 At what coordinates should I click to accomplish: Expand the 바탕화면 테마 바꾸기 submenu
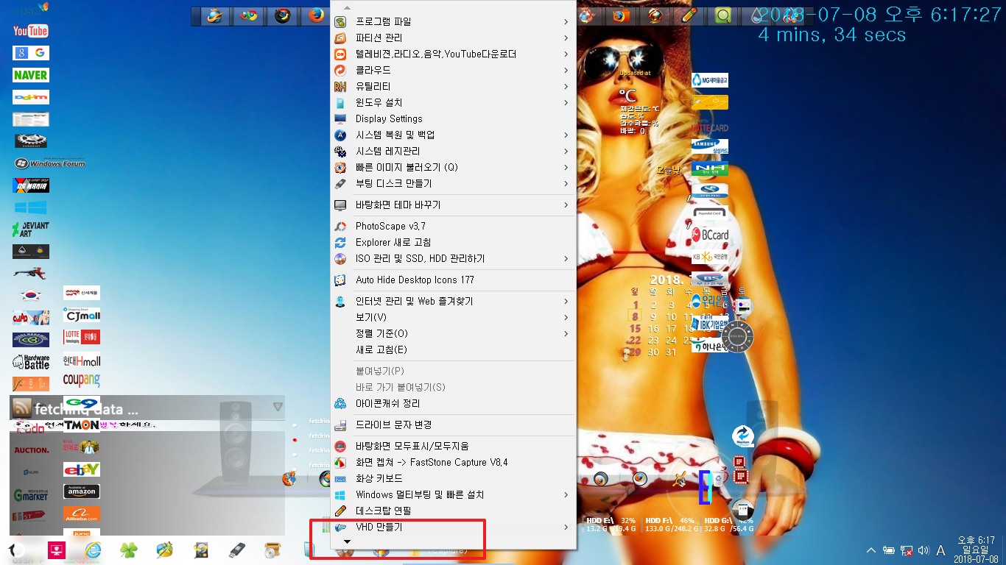[x=453, y=205]
